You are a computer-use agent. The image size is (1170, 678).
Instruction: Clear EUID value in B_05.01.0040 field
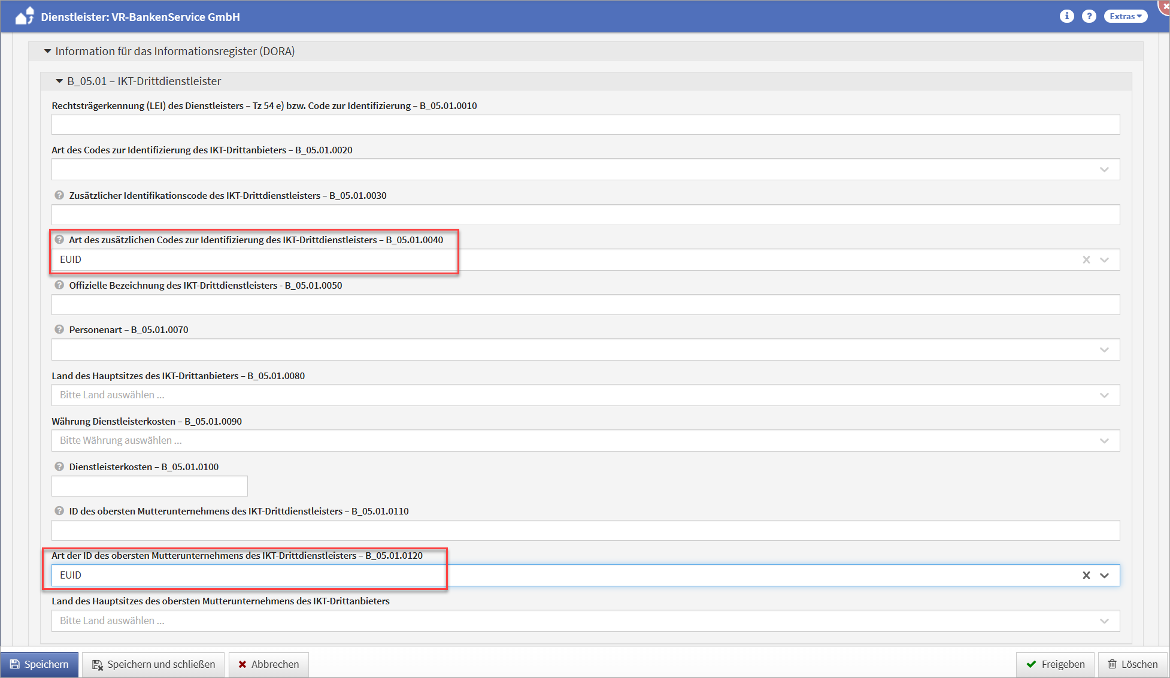[x=1086, y=260]
